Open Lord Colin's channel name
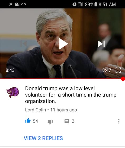The height and width of the screenshot is (148, 125). pos(35,110)
